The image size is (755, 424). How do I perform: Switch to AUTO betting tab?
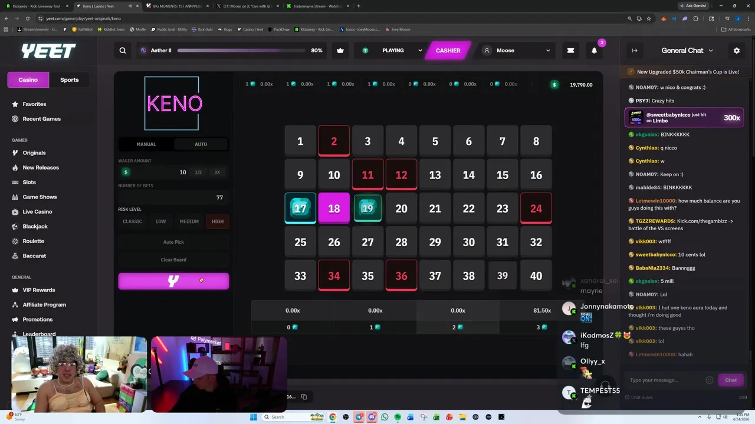[x=201, y=144]
